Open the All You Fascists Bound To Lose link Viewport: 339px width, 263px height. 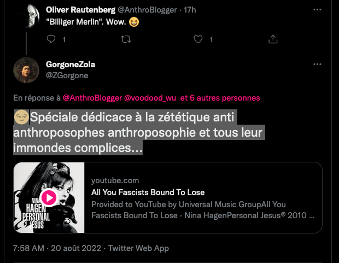148,192
